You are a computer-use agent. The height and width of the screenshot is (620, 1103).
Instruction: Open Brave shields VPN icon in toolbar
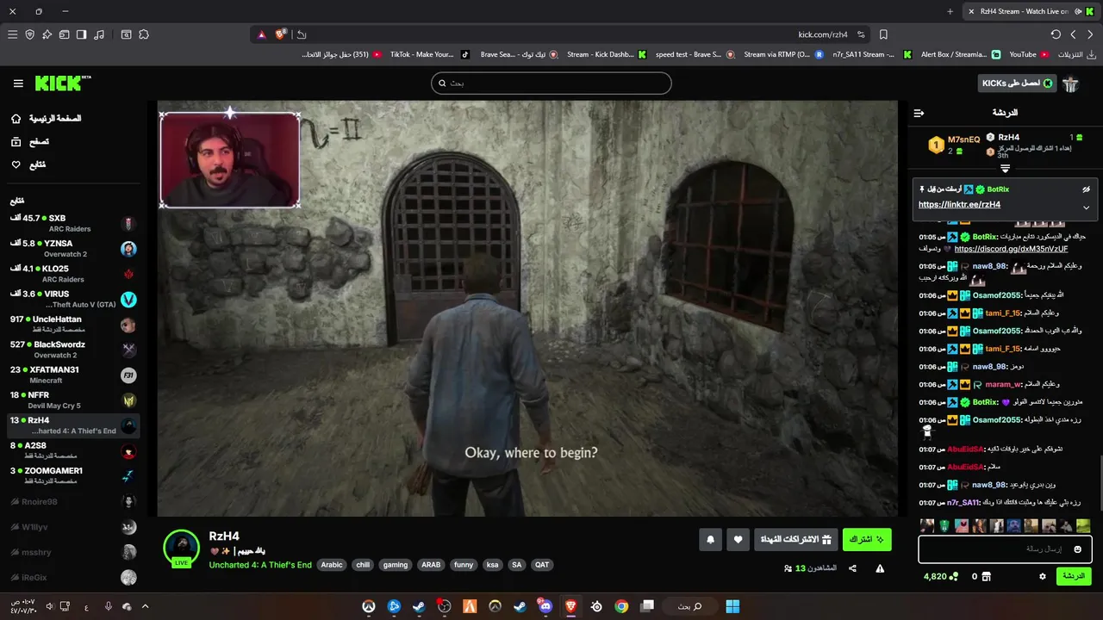pos(29,34)
